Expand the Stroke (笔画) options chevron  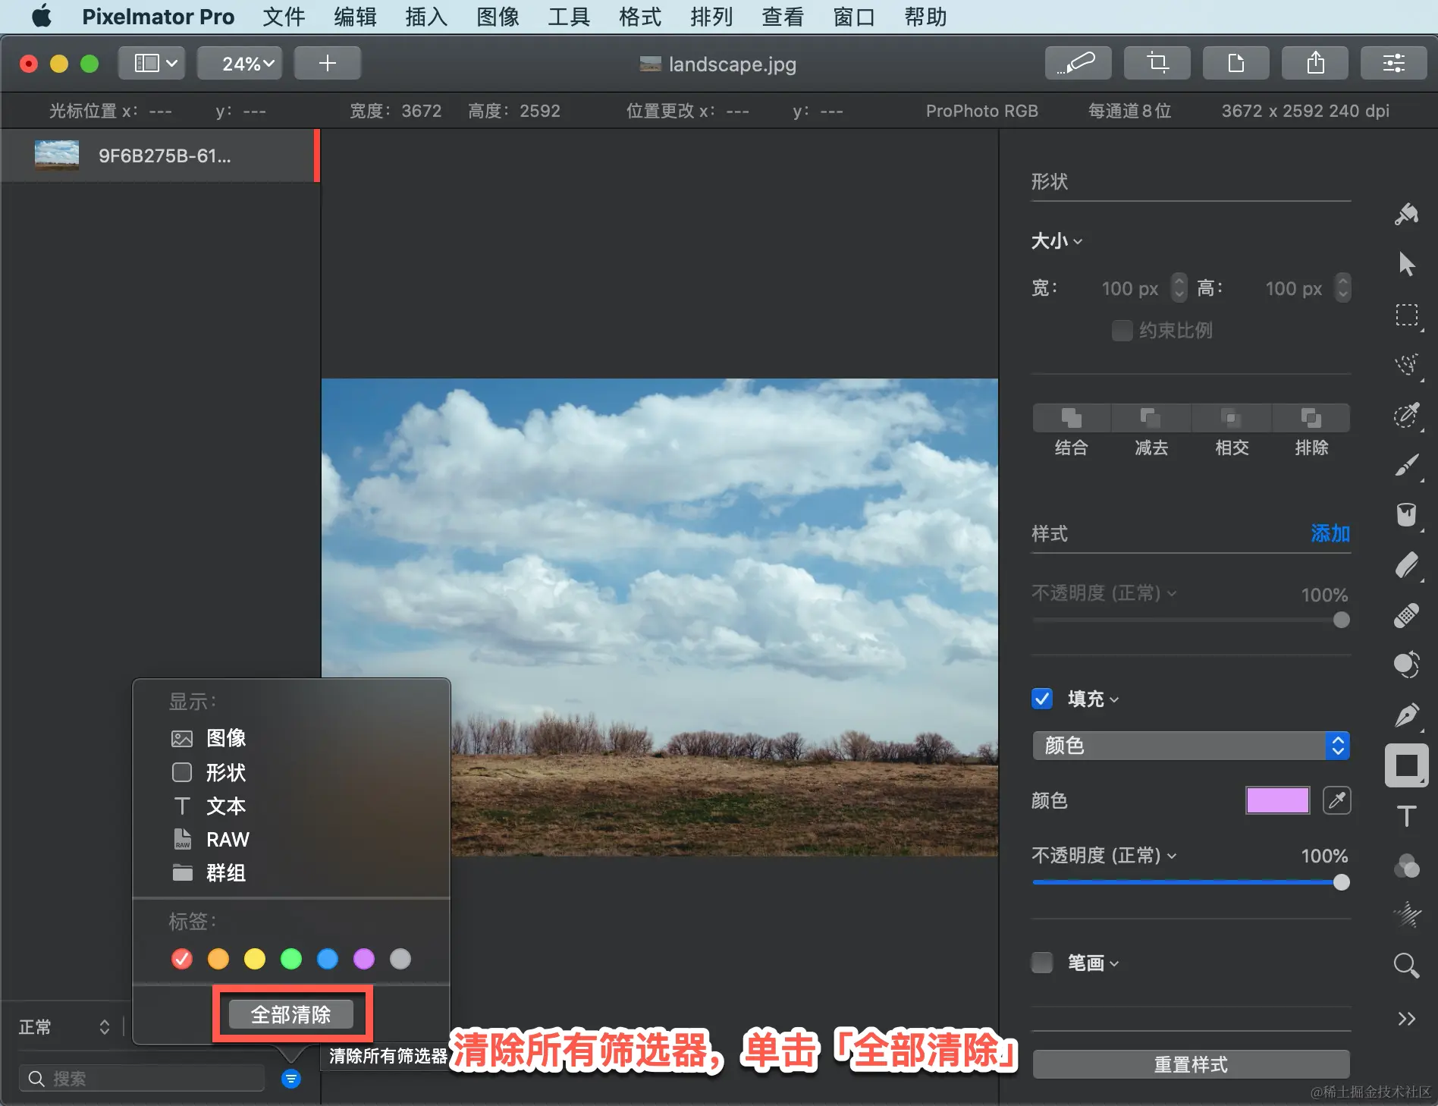(x=1114, y=963)
